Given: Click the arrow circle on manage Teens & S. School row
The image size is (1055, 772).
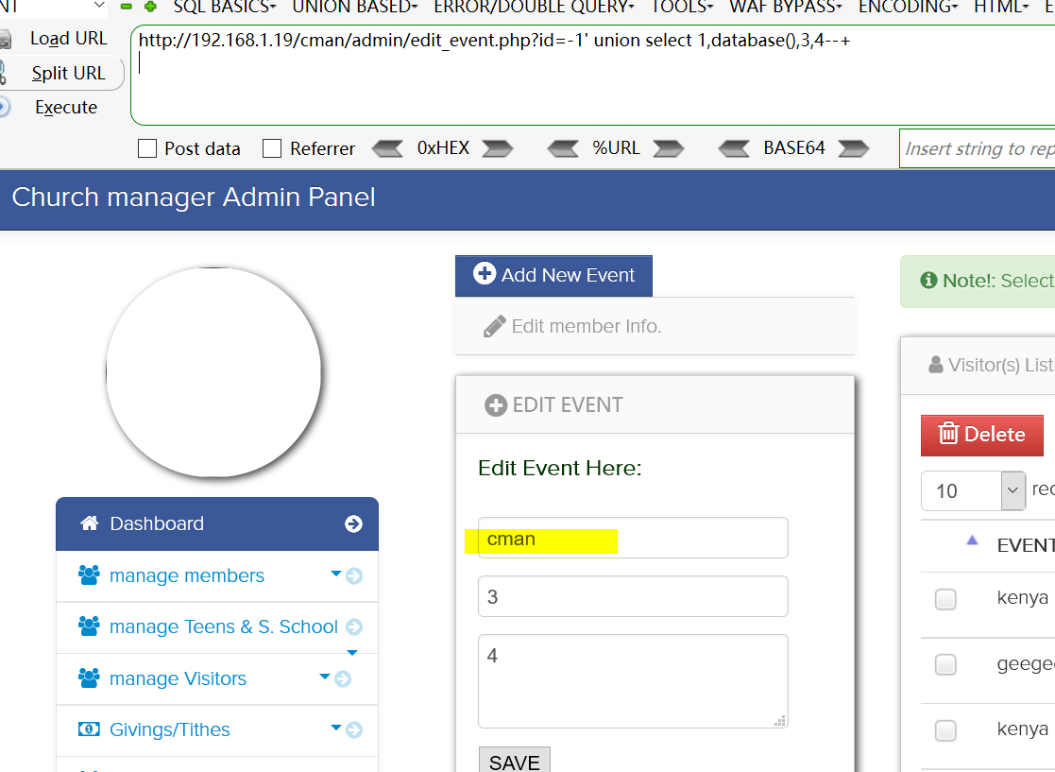Looking at the screenshot, I should (x=354, y=627).
